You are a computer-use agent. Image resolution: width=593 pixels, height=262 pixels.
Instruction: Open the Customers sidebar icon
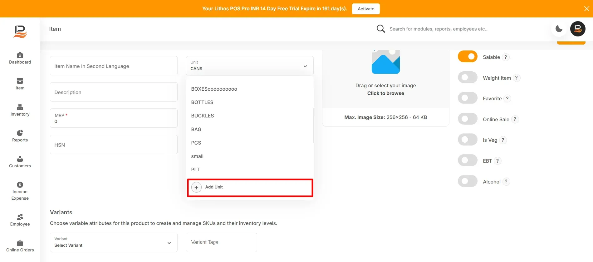(x=20, y=159)
